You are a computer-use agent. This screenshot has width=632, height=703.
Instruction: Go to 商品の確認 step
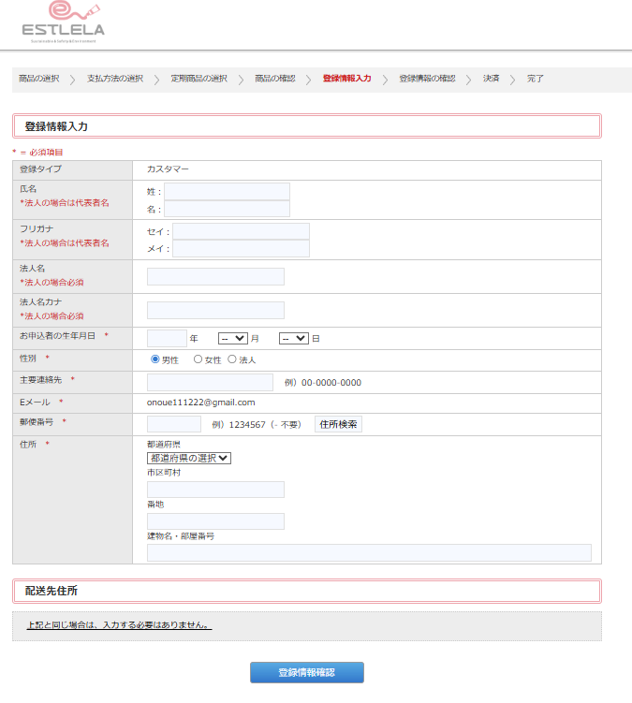[275, 79]
